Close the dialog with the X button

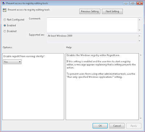pos(140,3)
